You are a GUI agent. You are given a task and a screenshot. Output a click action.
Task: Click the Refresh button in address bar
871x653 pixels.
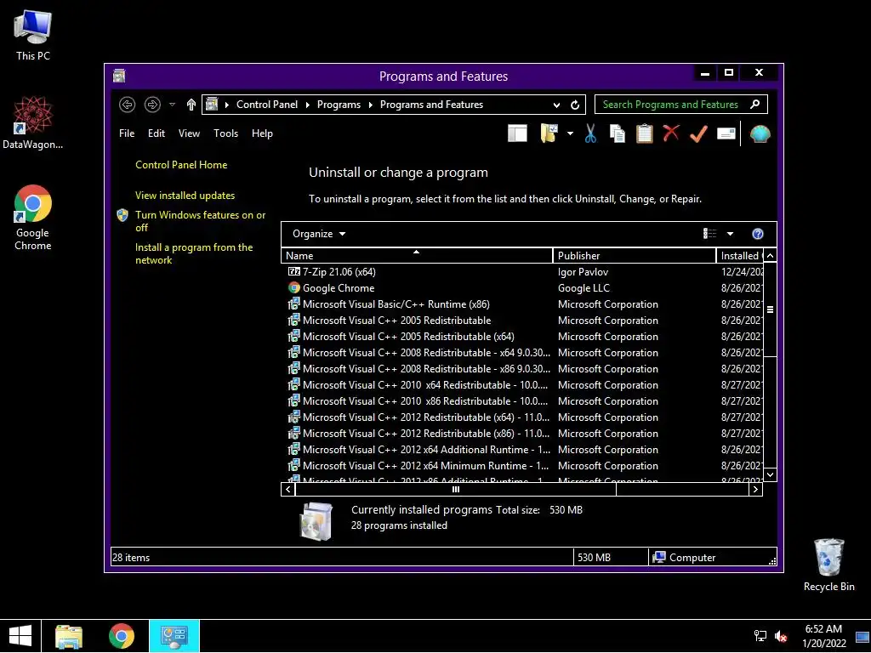click(x=575, y=105)
